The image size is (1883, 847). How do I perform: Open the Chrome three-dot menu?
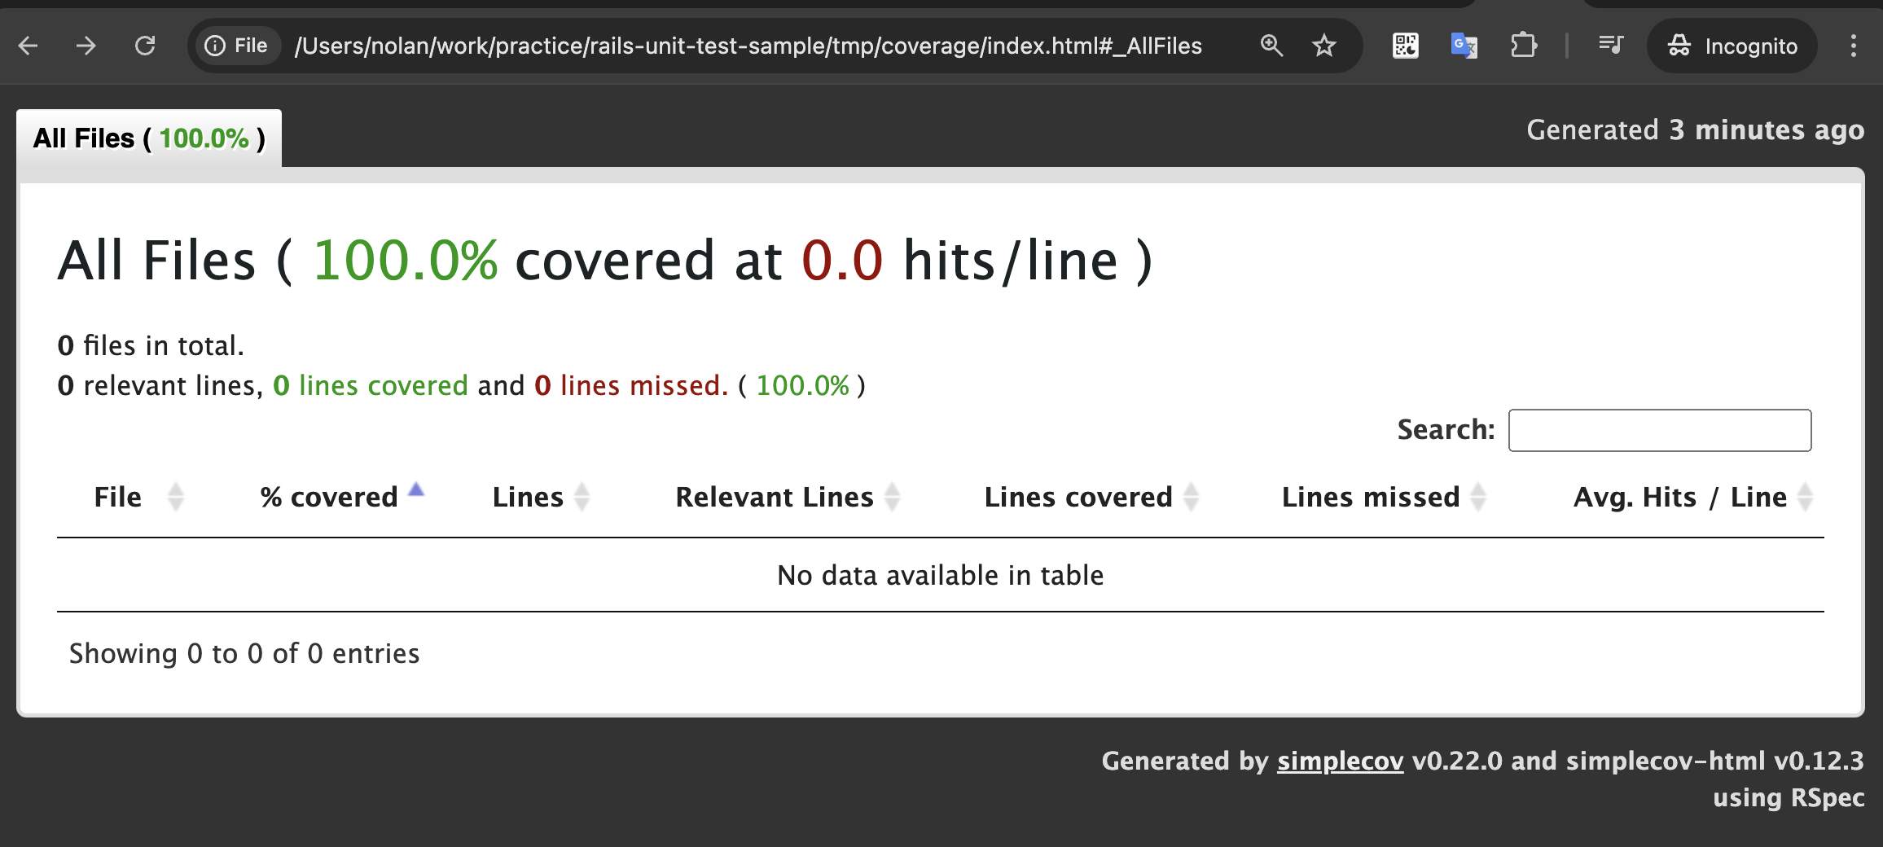(1853, 46)
